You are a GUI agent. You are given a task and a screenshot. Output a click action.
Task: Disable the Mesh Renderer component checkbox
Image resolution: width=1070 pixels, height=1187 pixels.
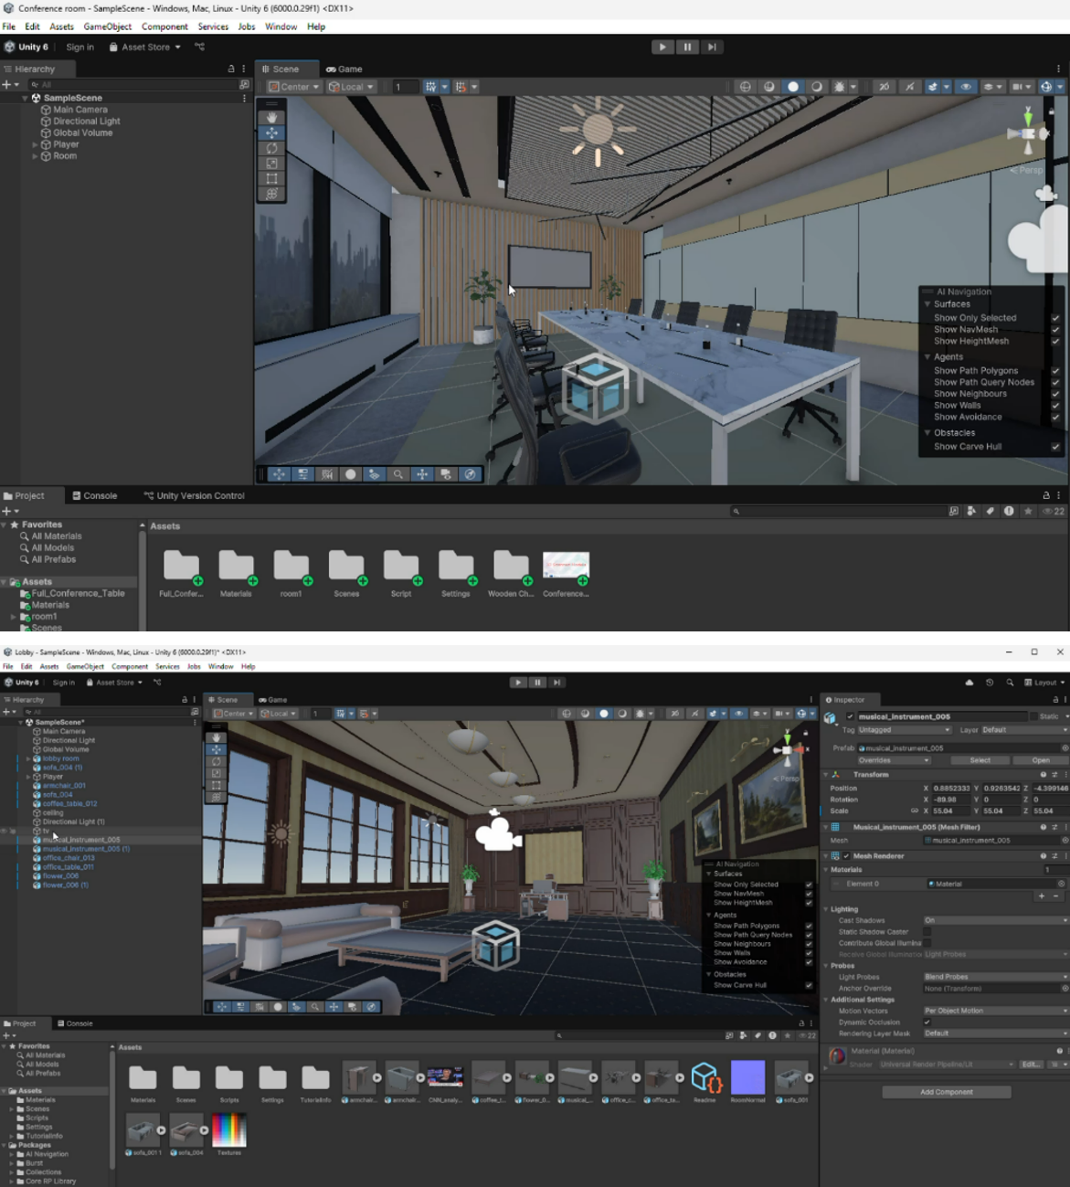pyautogui.click(x=846, y=856)
